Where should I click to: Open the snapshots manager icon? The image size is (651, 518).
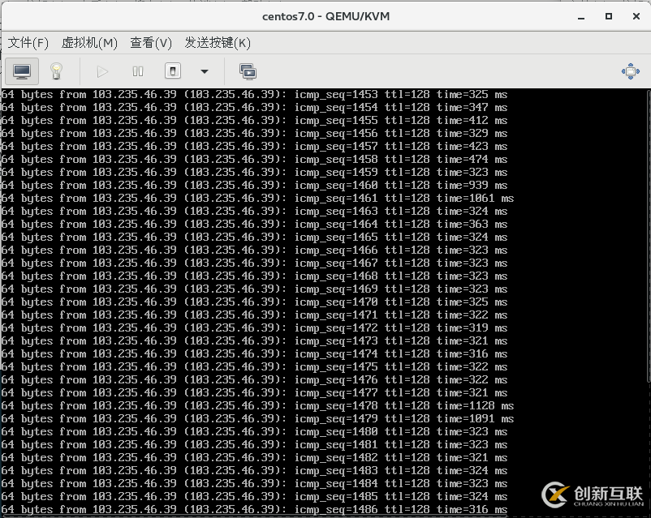[x=248, y=71]
